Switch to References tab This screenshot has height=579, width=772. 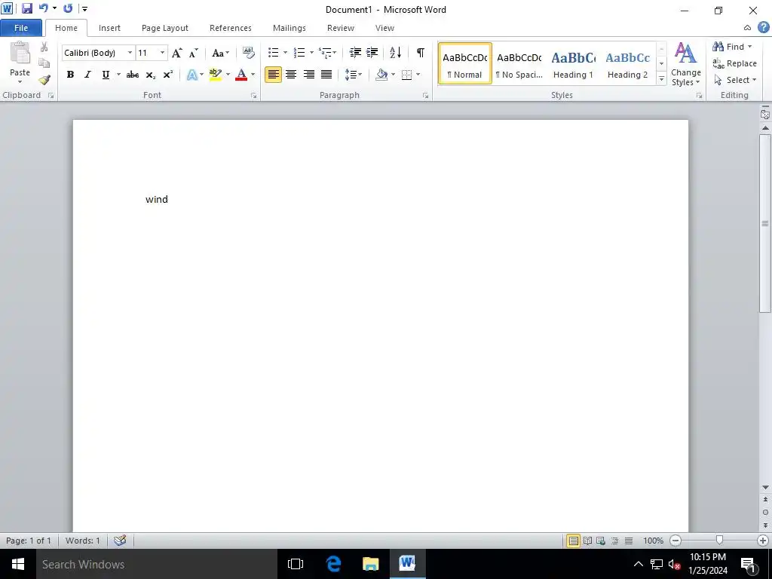click(x=231, y=28)
